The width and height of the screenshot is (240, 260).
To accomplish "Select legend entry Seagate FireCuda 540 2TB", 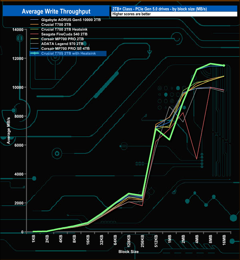I will tap(64, 34).
